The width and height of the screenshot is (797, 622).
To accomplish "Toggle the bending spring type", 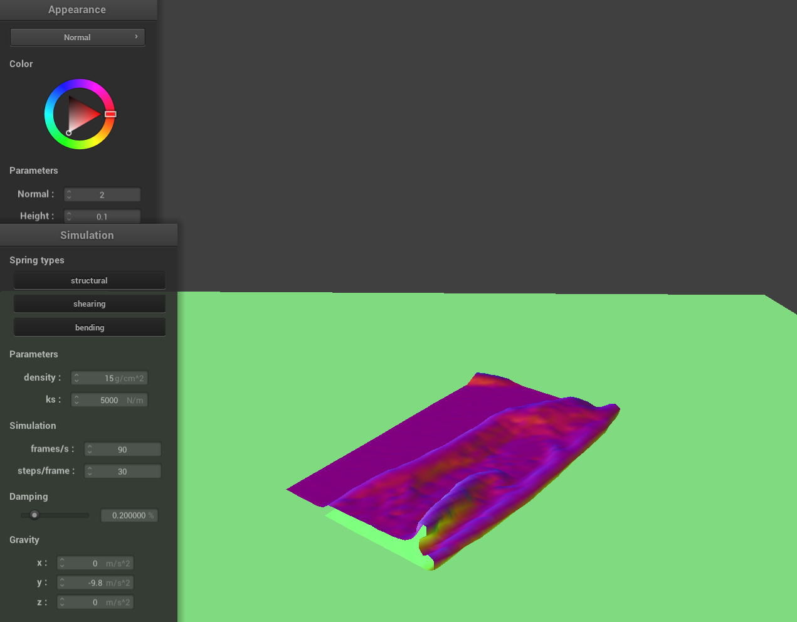I will coord(89,327).
